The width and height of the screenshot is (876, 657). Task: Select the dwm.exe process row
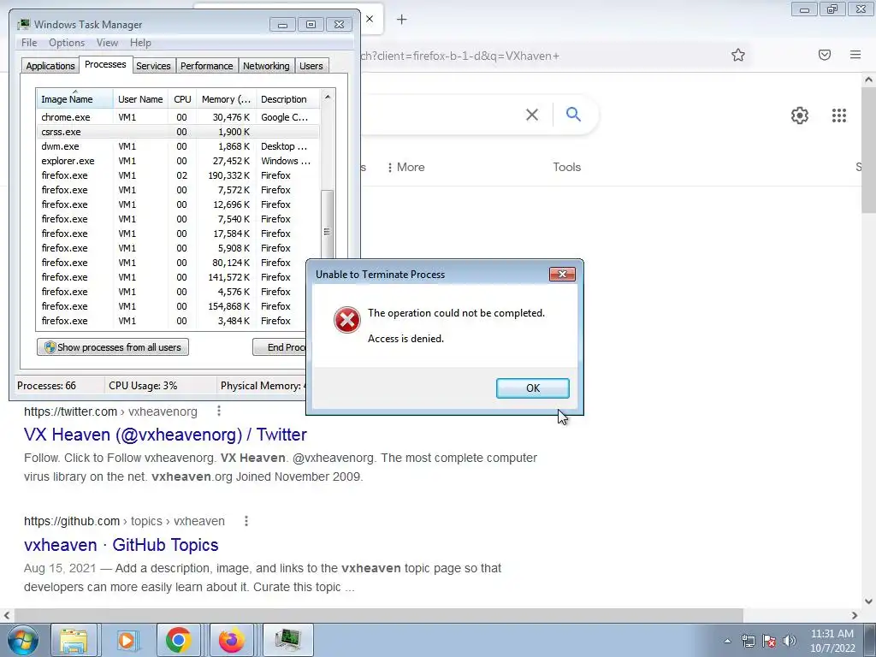tap(178, 146)
